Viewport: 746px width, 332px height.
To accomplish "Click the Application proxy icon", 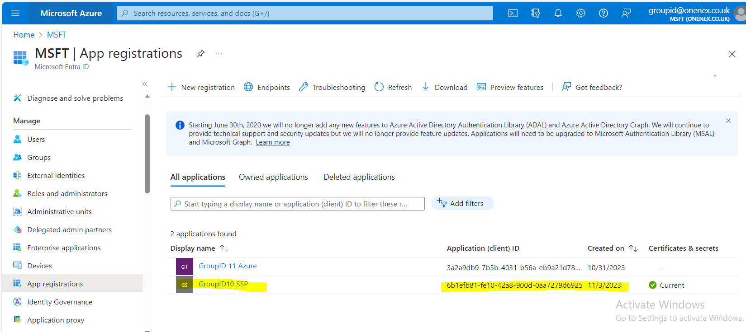I will (x=17, y=320).
